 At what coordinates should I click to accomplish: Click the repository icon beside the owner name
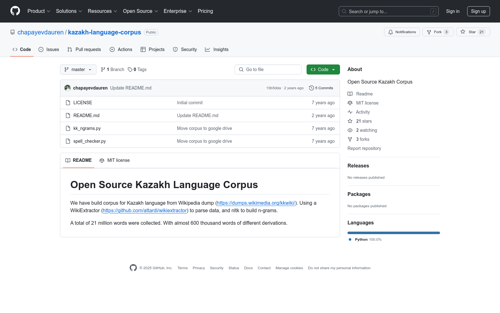pyautogui.click(x=12, y=32)
